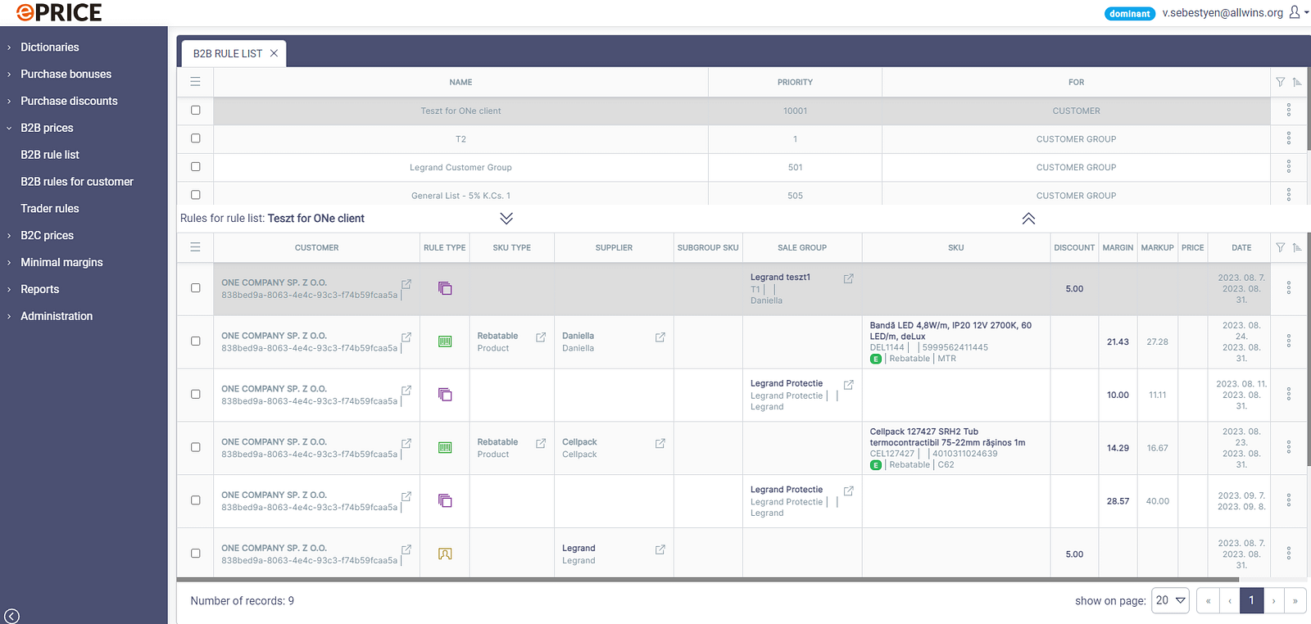Open three-dot actions menu for the T2 rule

tap(1288, 138)
